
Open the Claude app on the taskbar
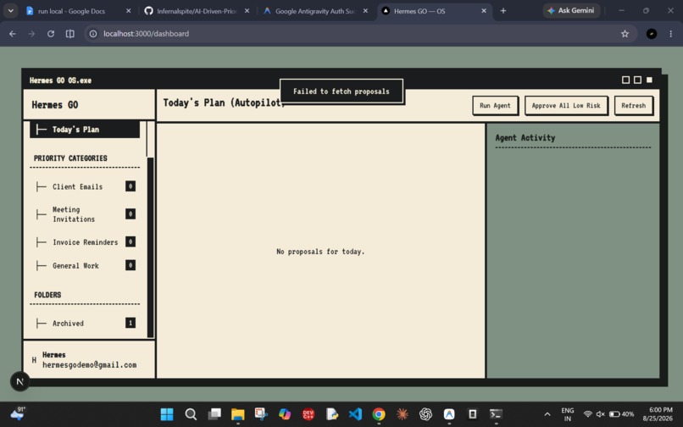click(x=402, y=414)
